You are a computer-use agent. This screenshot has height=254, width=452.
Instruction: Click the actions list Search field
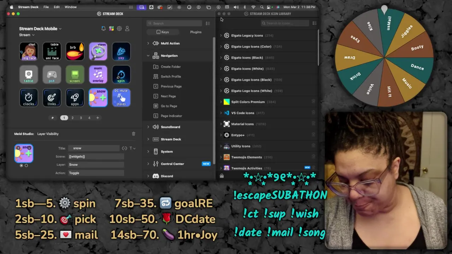click(174, 23)
